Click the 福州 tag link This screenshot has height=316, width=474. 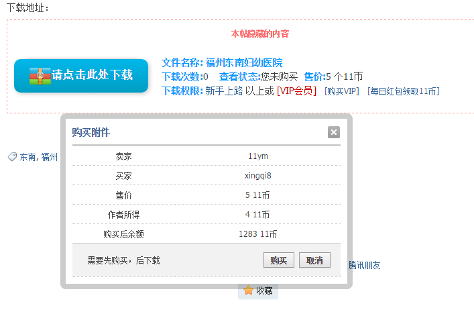point(49,157)
